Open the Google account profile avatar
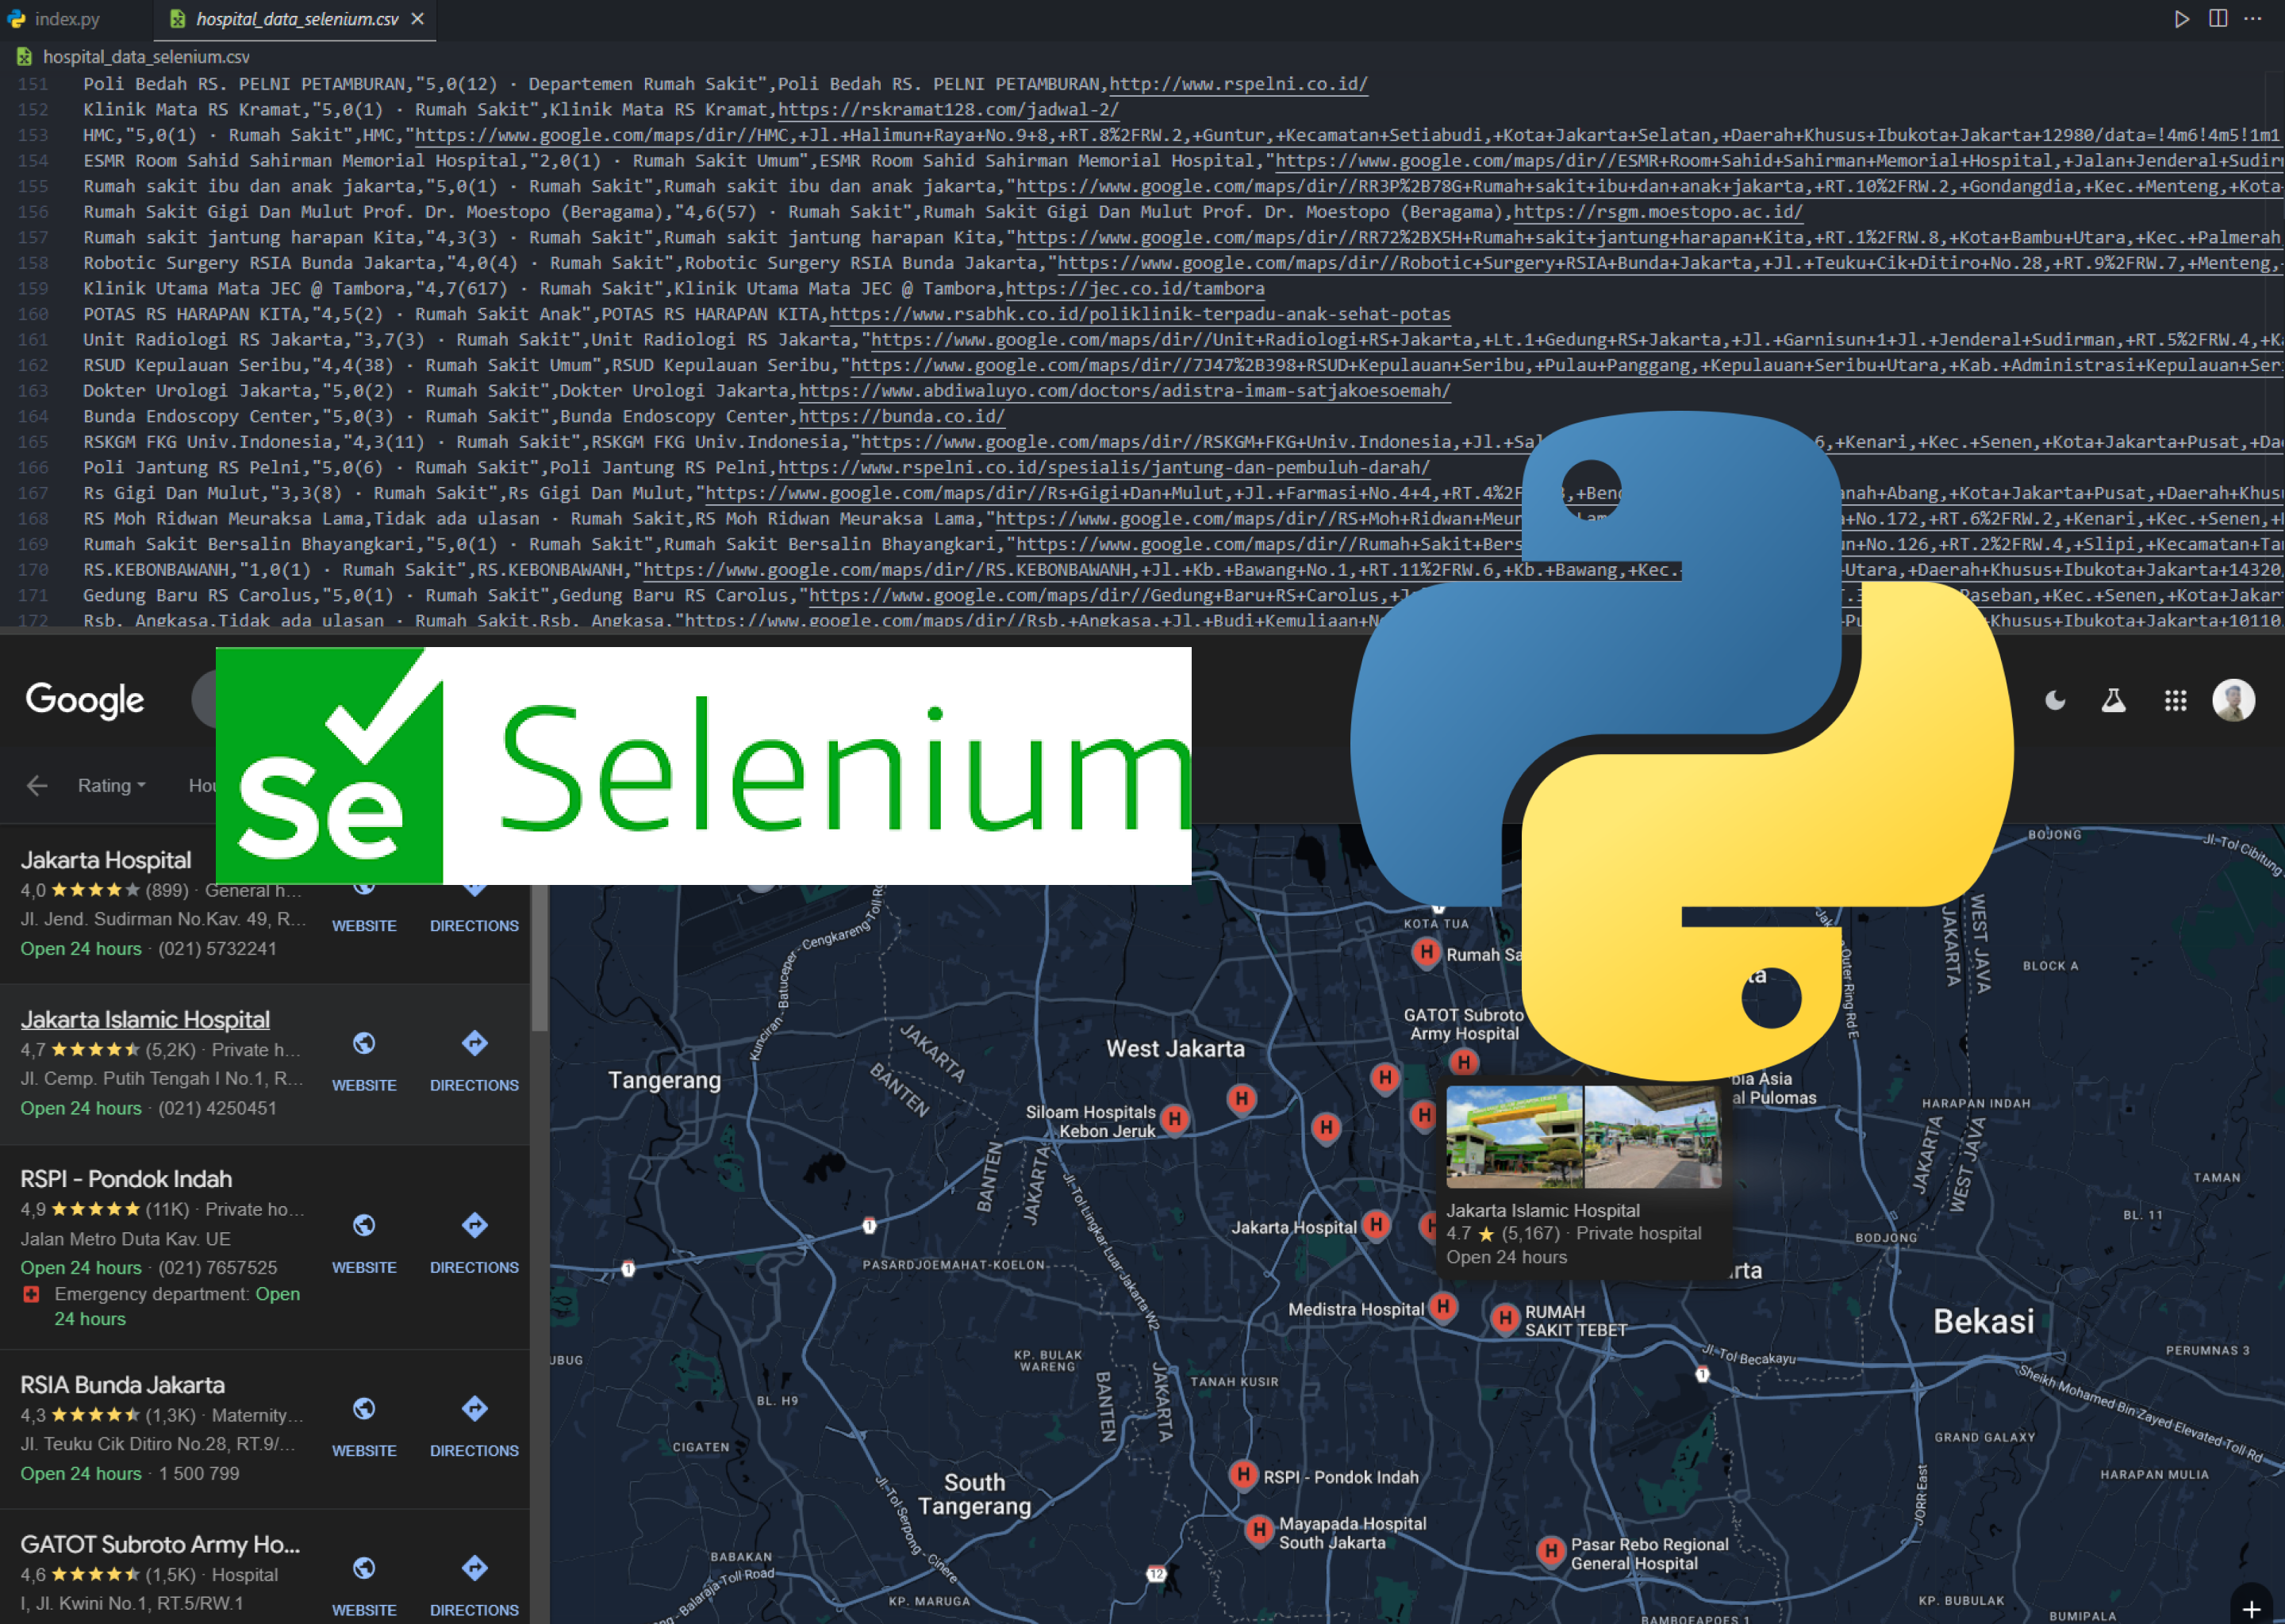 (2233, 700)
